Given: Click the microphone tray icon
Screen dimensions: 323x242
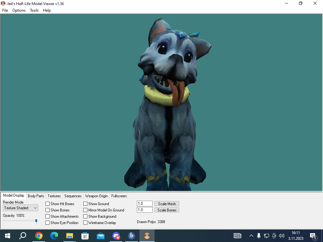Looking at the screenshot, I should point(259,236).
